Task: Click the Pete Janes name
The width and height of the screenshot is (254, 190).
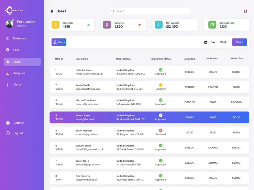Action: (26, 22)
